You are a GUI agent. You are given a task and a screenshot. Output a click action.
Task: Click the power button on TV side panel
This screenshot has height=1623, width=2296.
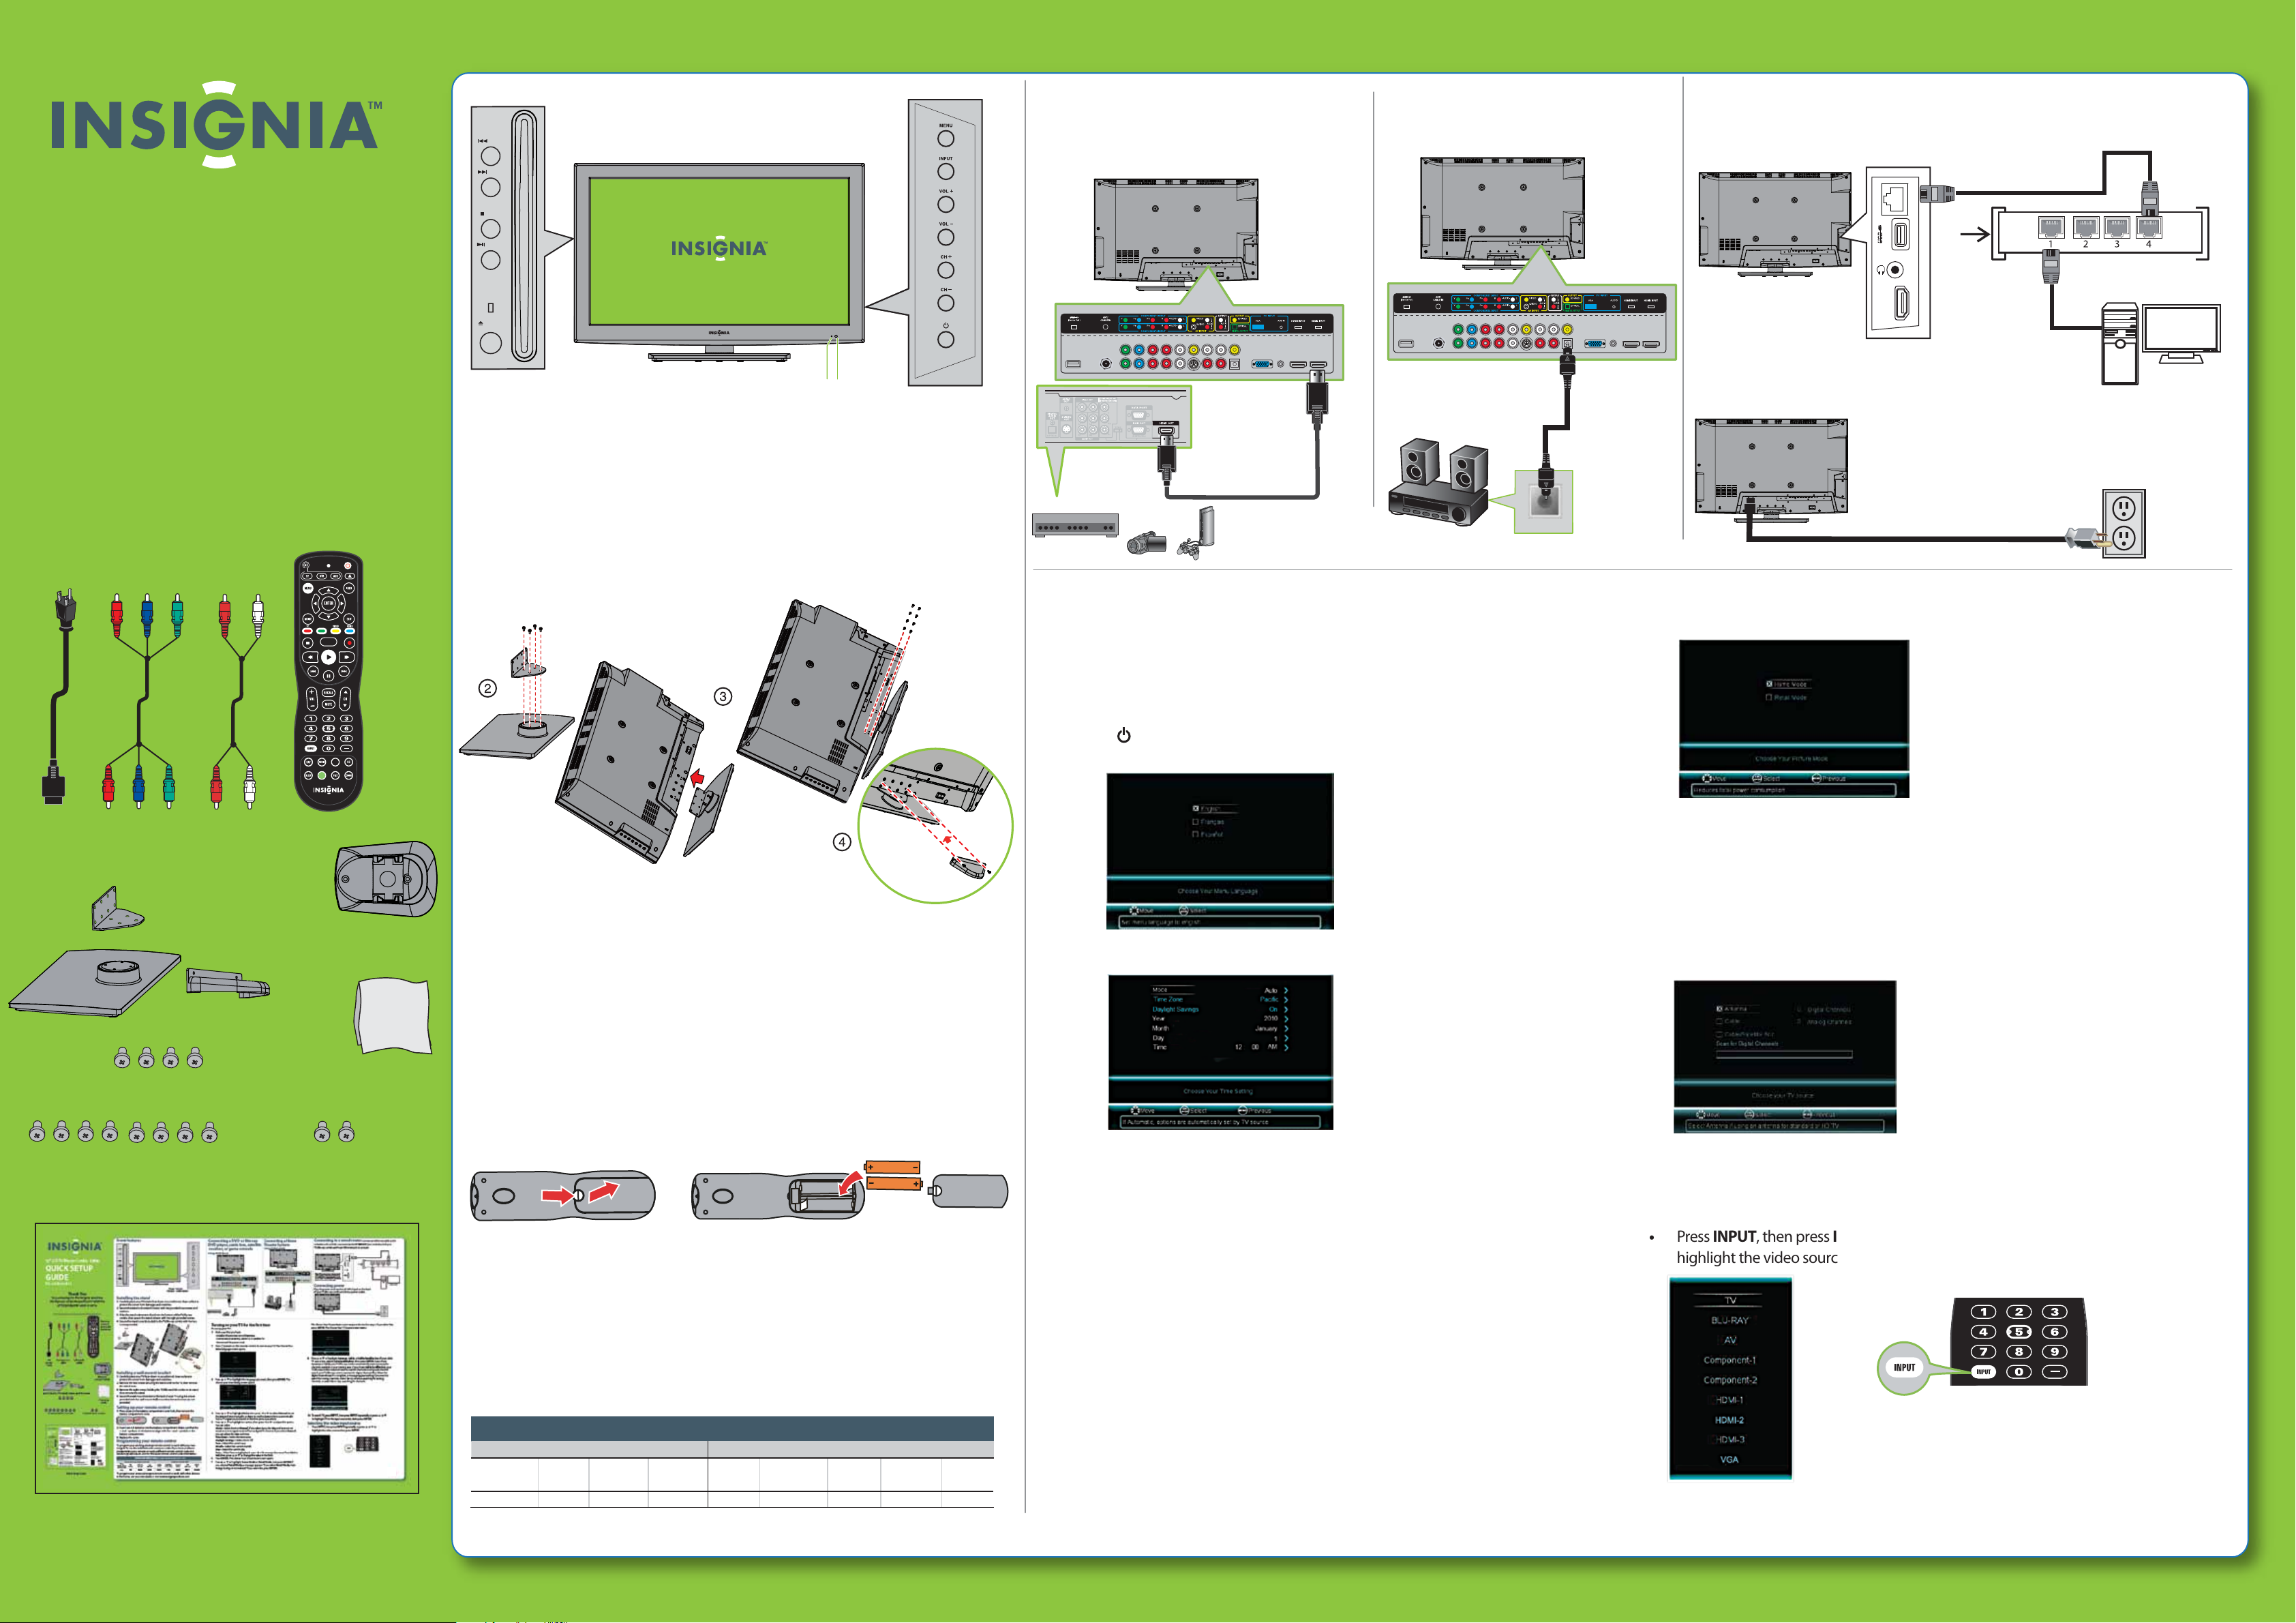945,339
